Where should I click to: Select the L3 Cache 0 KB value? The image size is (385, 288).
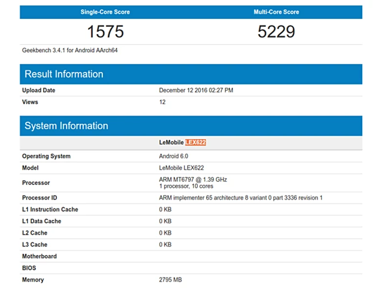(x=165, y=245)
